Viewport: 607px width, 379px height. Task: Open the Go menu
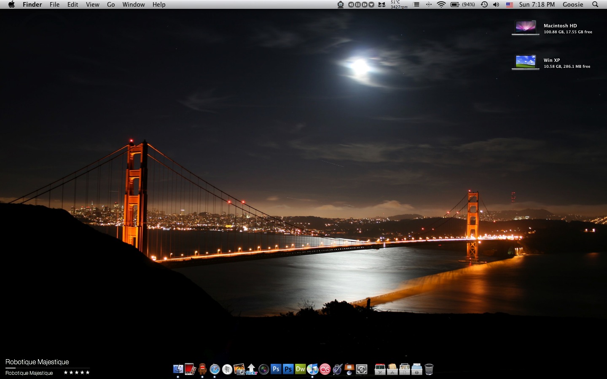click(111, 5)
